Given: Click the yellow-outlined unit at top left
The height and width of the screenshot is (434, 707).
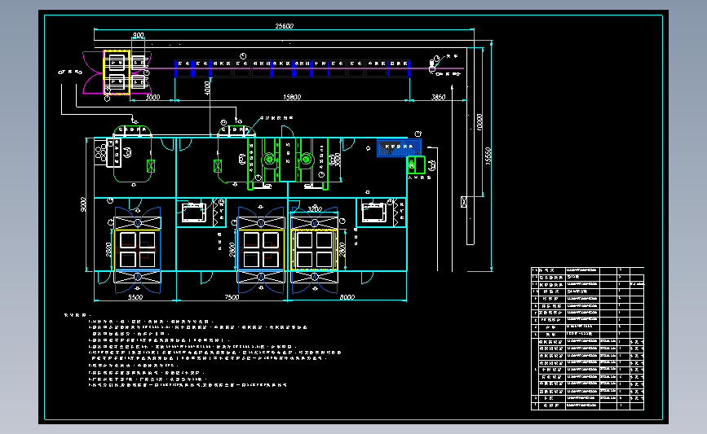Looking at the screenshot, I should 117,72.
